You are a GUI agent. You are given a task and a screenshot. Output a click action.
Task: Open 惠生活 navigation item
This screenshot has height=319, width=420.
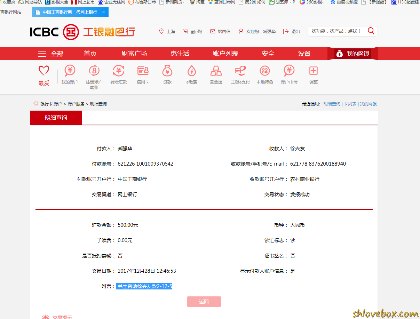click(180, 54)
